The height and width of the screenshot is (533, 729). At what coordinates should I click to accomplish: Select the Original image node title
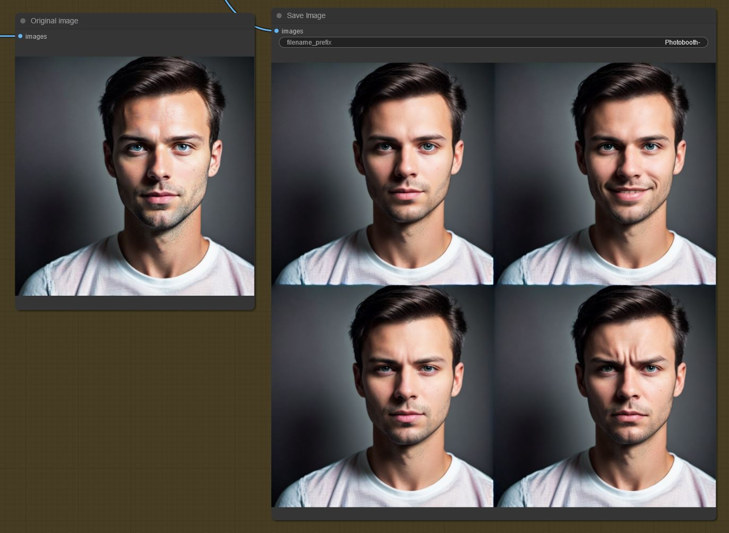tap(54, 21)
